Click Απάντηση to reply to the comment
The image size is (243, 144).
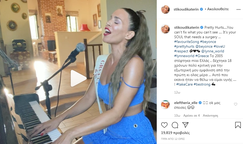tap(210, 116)
